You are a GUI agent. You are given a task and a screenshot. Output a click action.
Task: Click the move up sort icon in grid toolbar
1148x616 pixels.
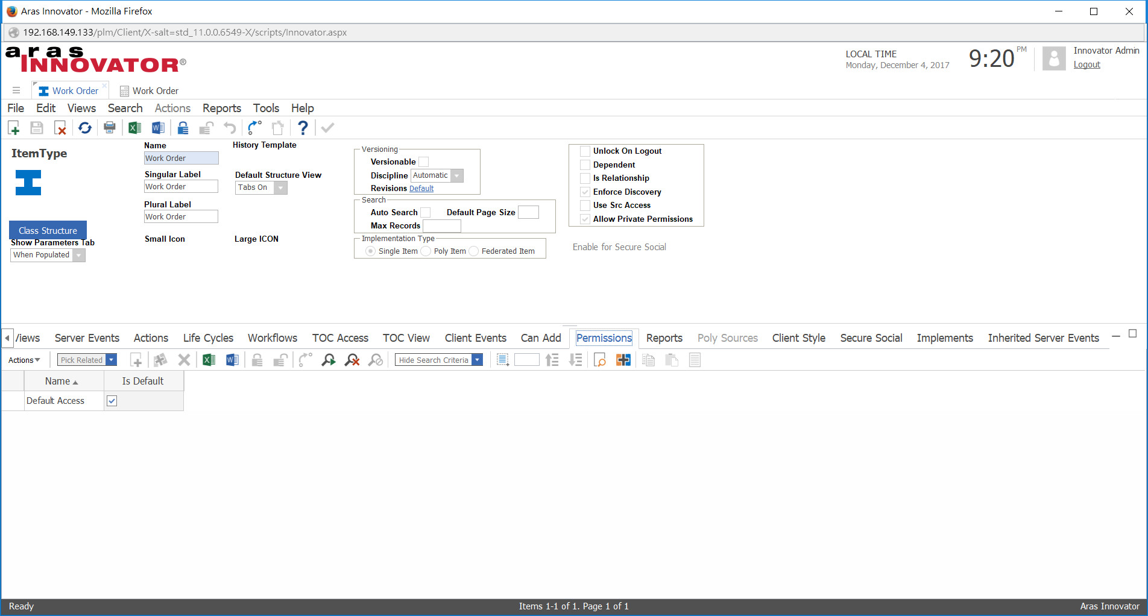point(552,360)
